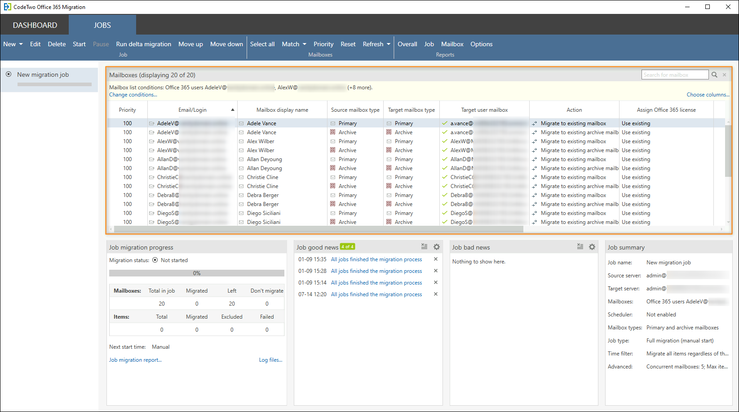Click Run delta migration
The height and width of the screenshot is (412, 739).
(144, 44)
